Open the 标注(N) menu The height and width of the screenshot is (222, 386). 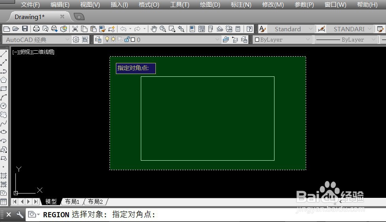(241, 4)
